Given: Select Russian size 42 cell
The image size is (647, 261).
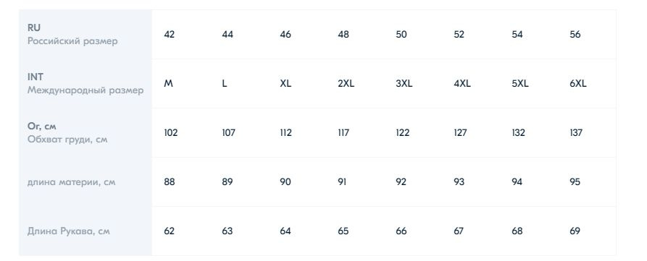Looking at the screenshot, I should [170, 35].
